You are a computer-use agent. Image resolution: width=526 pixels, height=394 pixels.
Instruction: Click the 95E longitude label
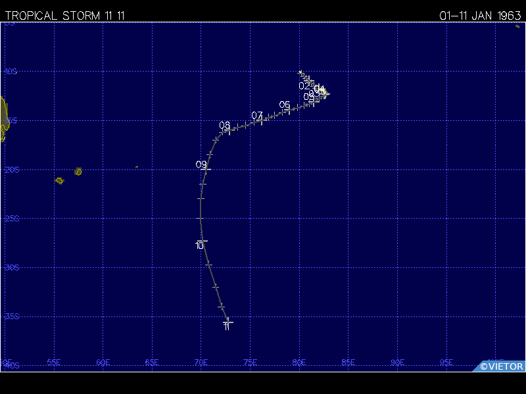click(x=446, y=362)
